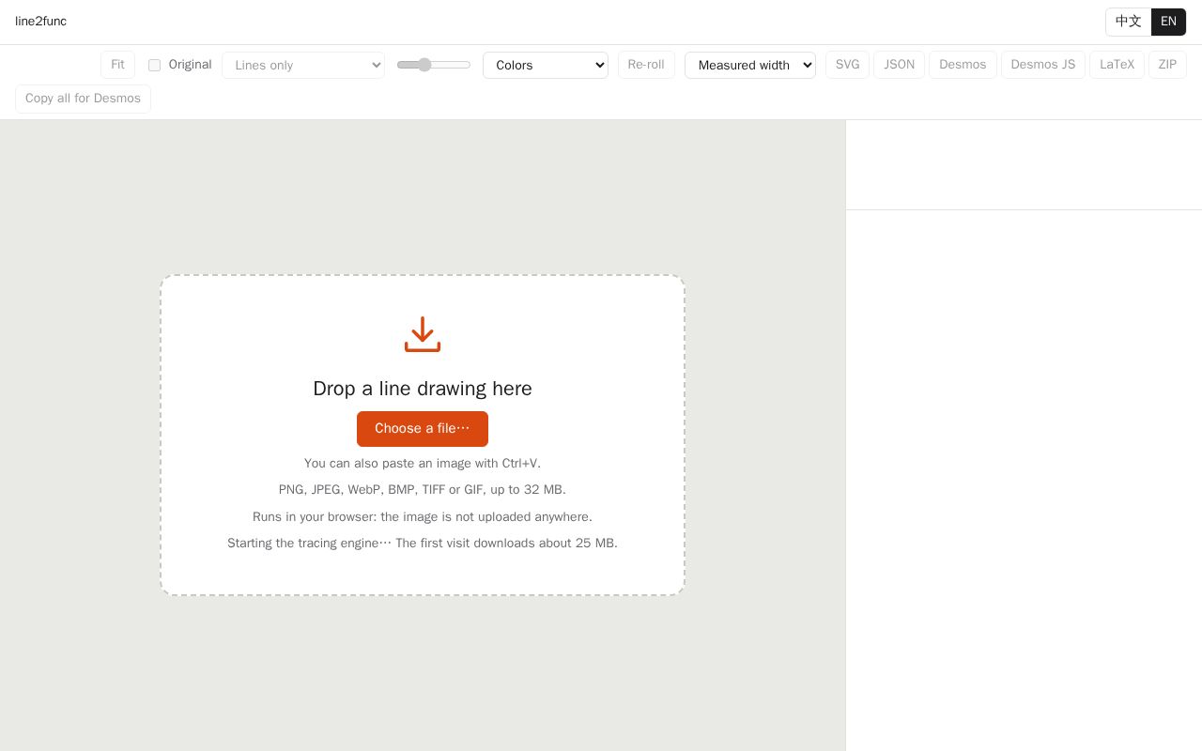Viewport: 1202px width, 751px height.
Task: Open the Colors dropdown
Action: pos(546,65)
